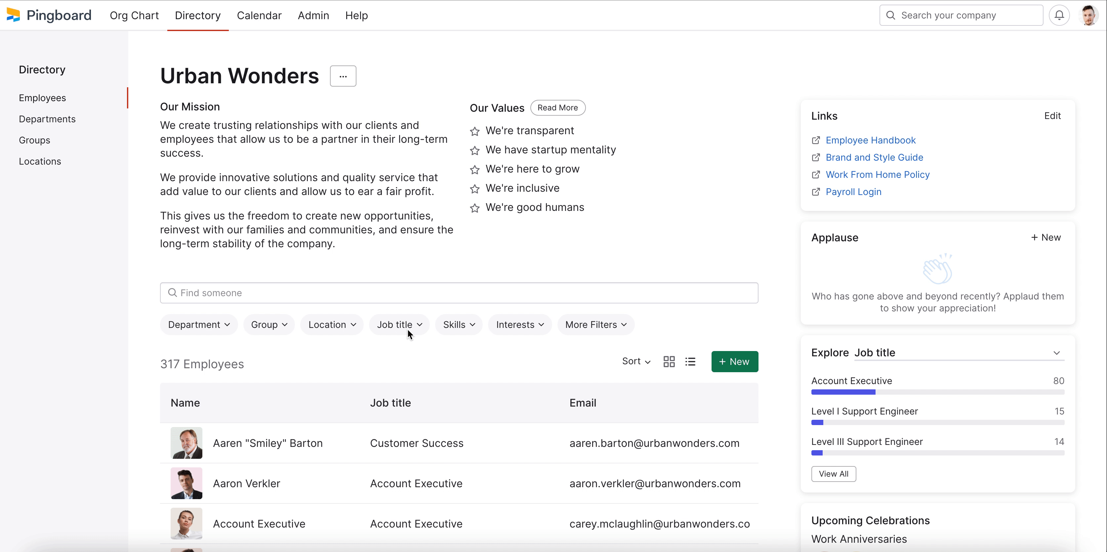Click external link icon beside Payroll Login

[x=816, y=192]
